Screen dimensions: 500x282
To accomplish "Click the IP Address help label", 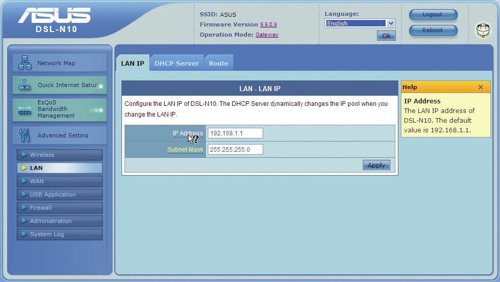I will coord(188,133).
